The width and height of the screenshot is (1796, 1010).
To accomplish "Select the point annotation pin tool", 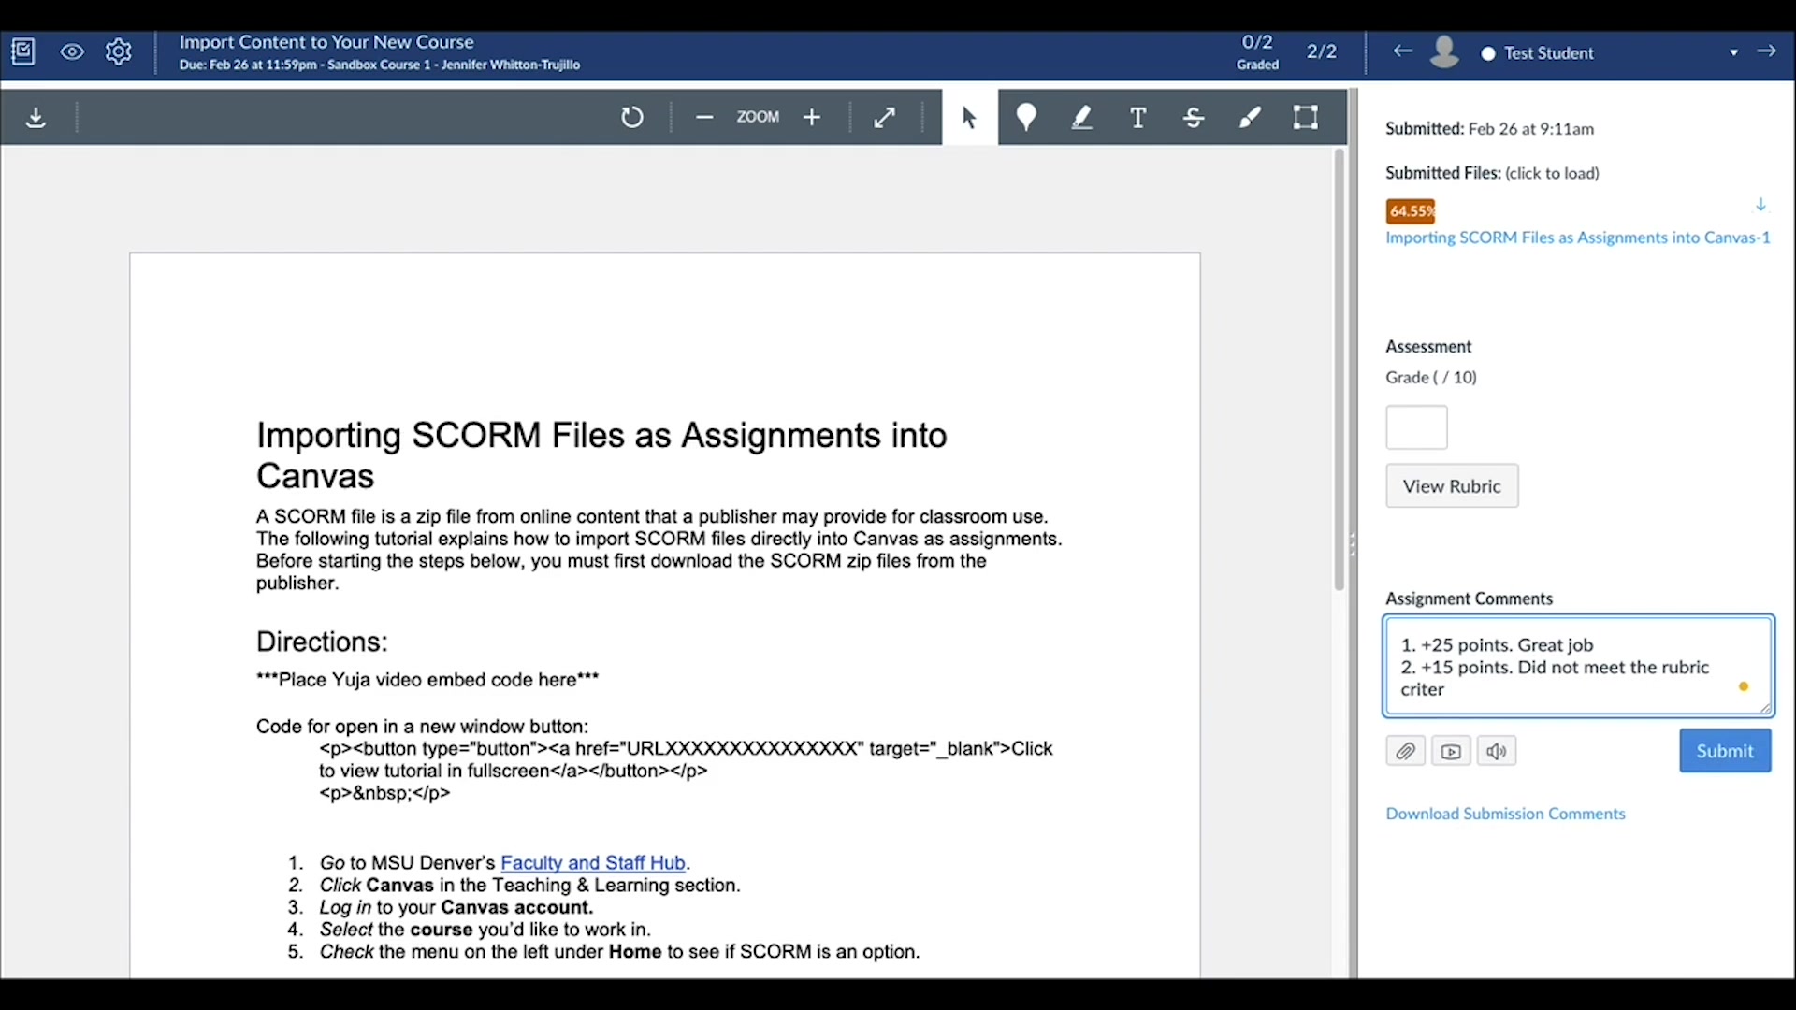I will (x=1026, y=118).
